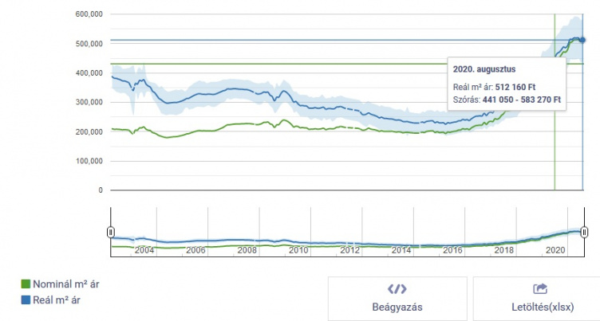Click the Letöltés(xlsx) button label
Image resolution: width=600 pixels, height=321 pixels.
click(540, 307)
